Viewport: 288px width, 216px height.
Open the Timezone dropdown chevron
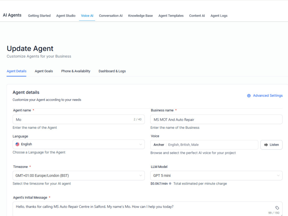point(141,176)
